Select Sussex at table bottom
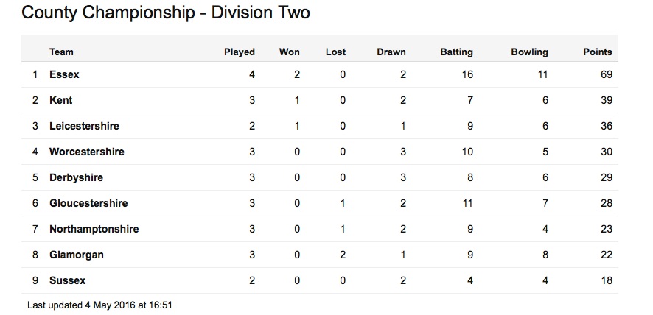The width and height of the screenshot is (653, 315). coord(68,281)
